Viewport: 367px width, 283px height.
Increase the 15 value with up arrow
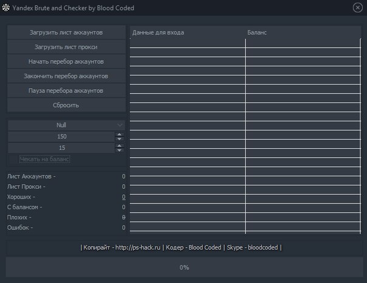tap(119, 146)
